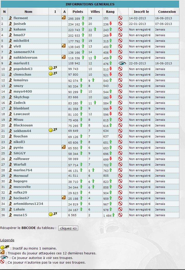
Task: Sort table by Rang column header
Action: point(110,12)
